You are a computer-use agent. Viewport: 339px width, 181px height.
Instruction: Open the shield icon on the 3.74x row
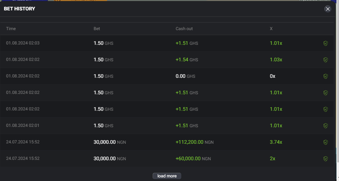(x=325, y=142)
